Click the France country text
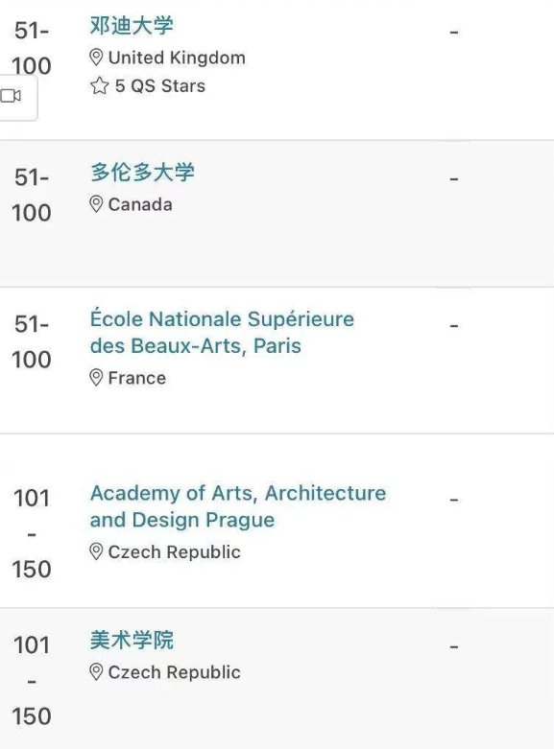The width and height of the screenshot is (554, 749). tap(137, 378)
